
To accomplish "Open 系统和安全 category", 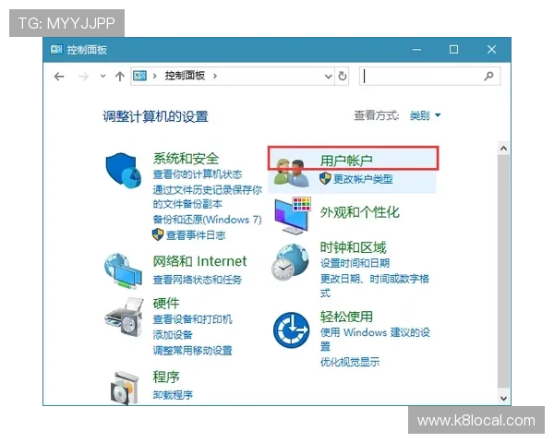I will (x=186, y=159).
